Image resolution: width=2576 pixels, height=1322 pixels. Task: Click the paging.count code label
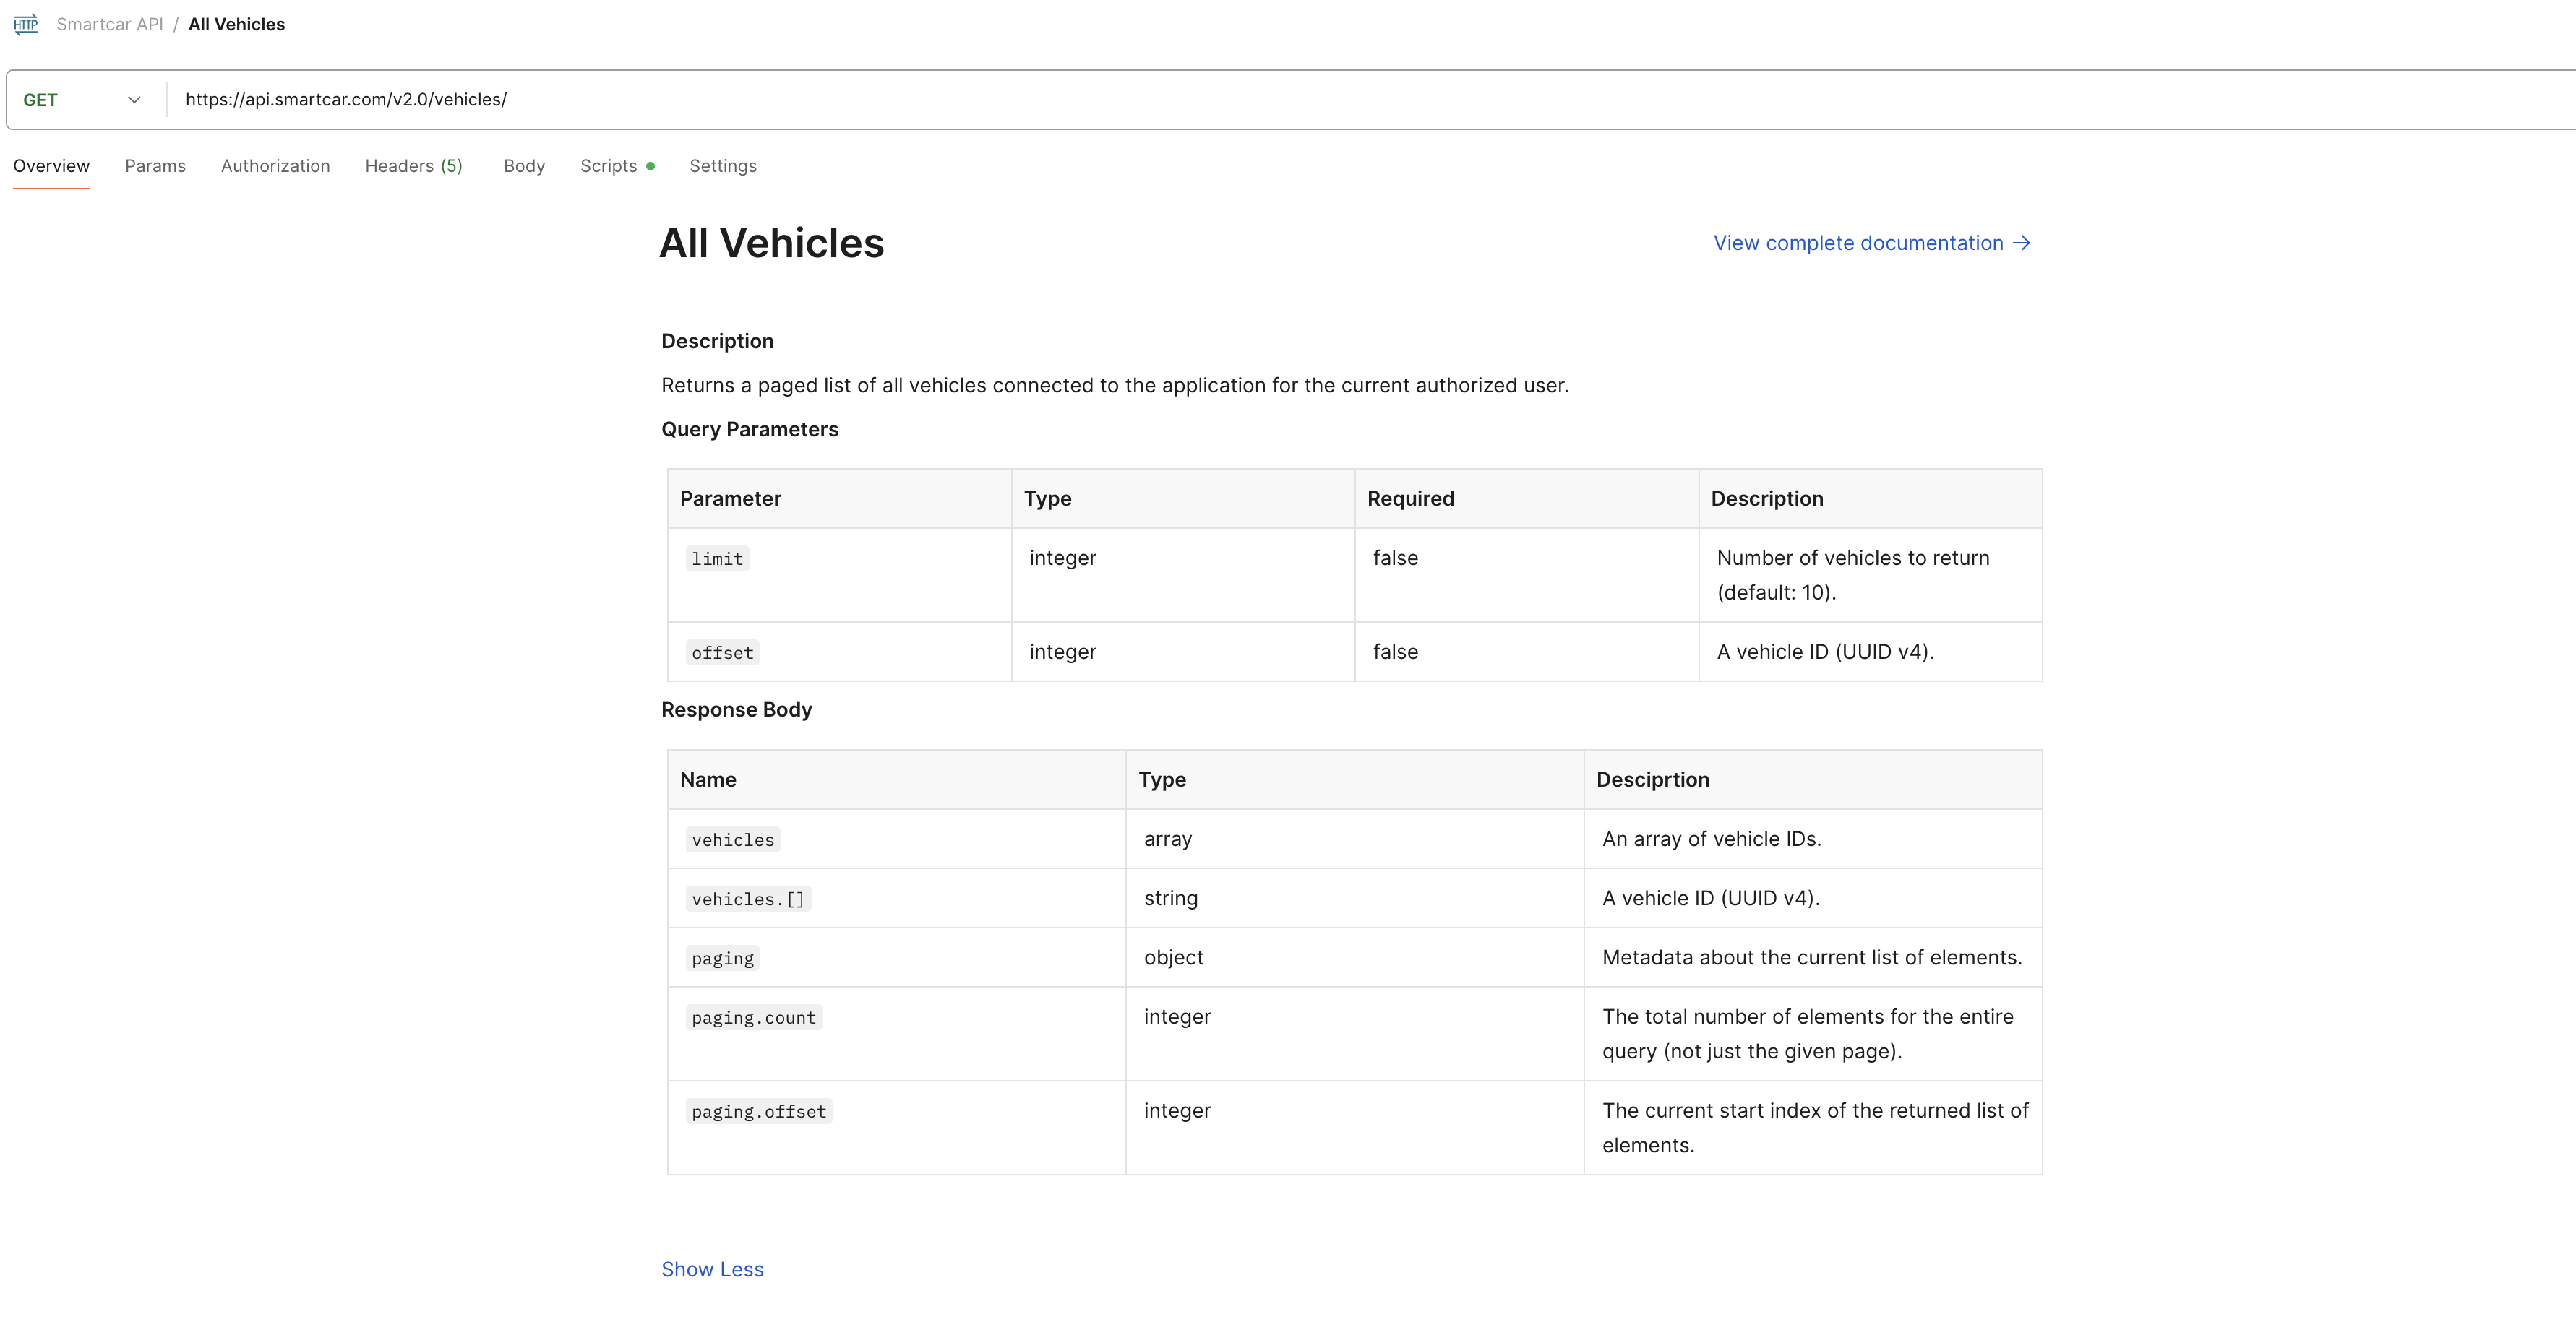pyautogui.click(x=753, y=1017)
